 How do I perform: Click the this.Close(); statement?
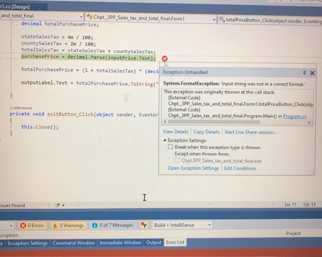coord(40,127)
